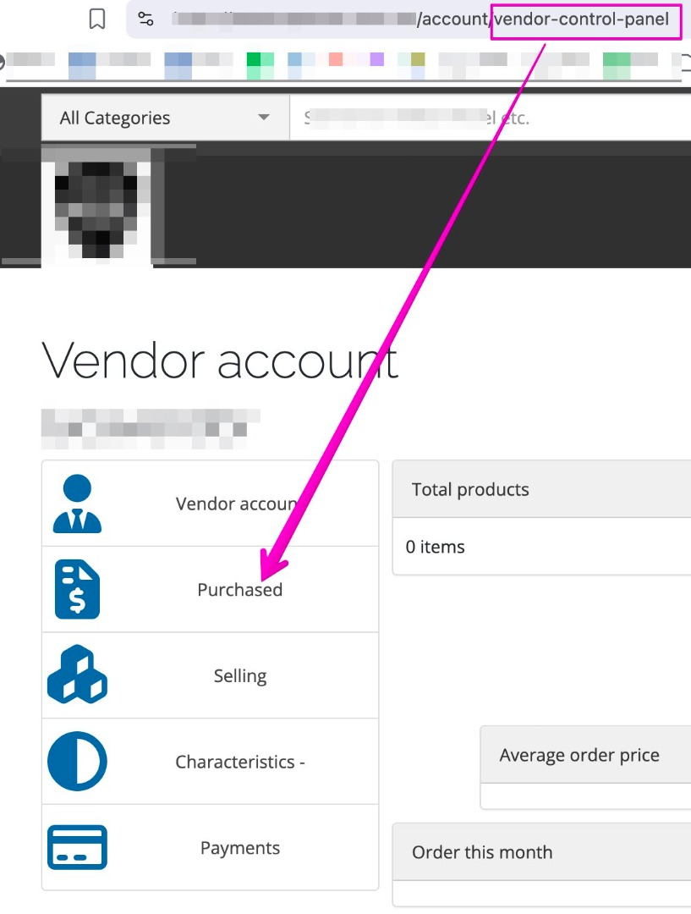
Task: Open the site settings icon in the address bar
Action: tap(146, 19)
